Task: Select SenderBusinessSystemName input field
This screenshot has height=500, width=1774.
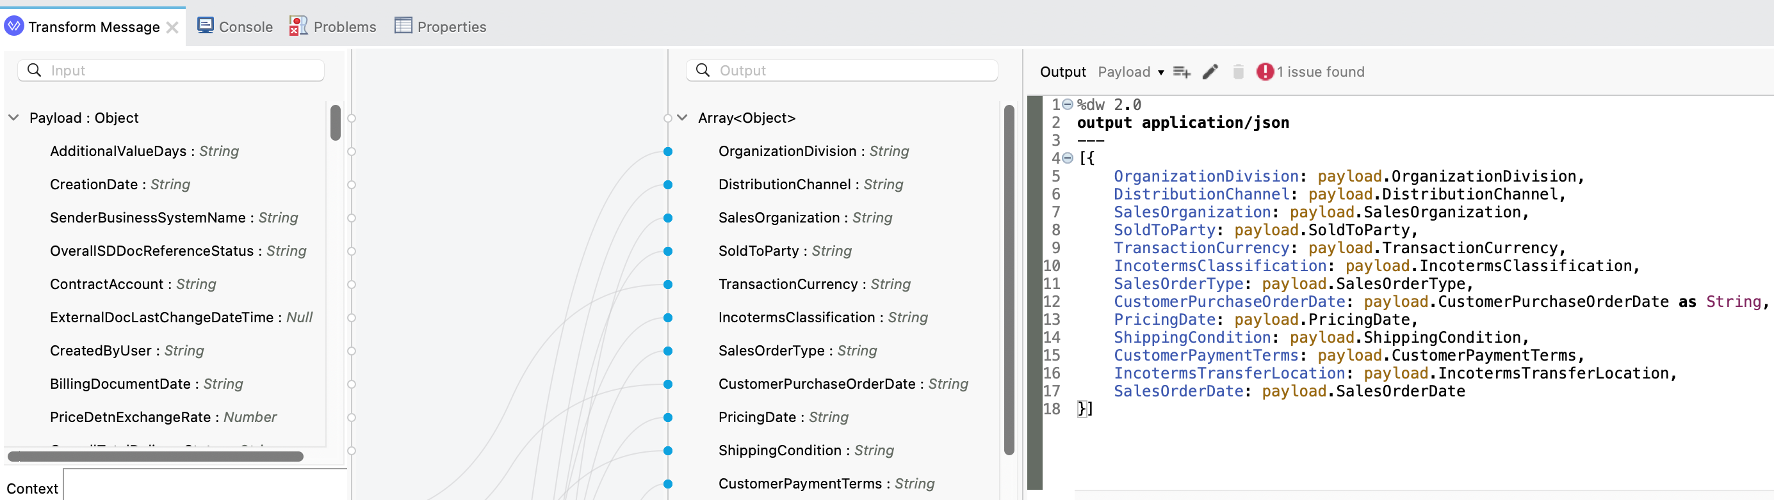Action: (174, 217)
